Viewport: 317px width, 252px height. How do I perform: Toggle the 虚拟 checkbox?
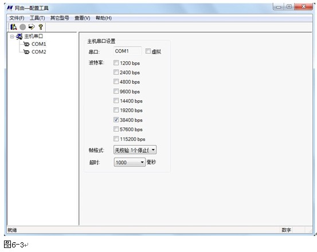coord(148,51)
